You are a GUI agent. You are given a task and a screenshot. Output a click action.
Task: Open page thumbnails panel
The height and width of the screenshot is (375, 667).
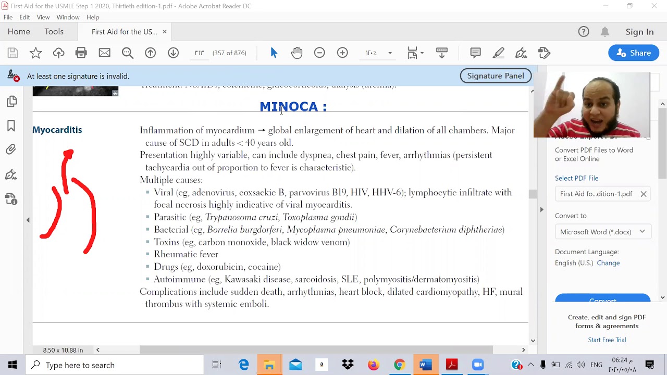coord(11,102)
